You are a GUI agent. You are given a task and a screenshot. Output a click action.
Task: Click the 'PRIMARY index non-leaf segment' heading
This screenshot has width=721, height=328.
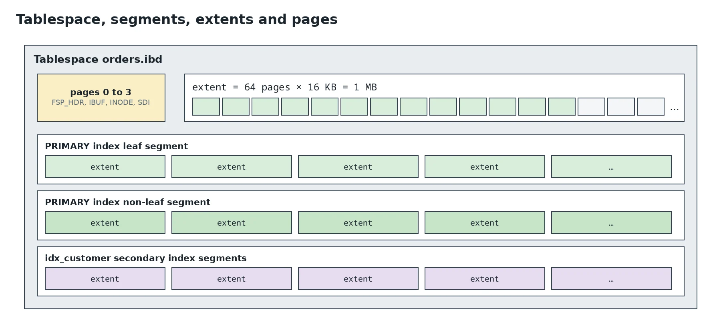(x=127, y=202)
